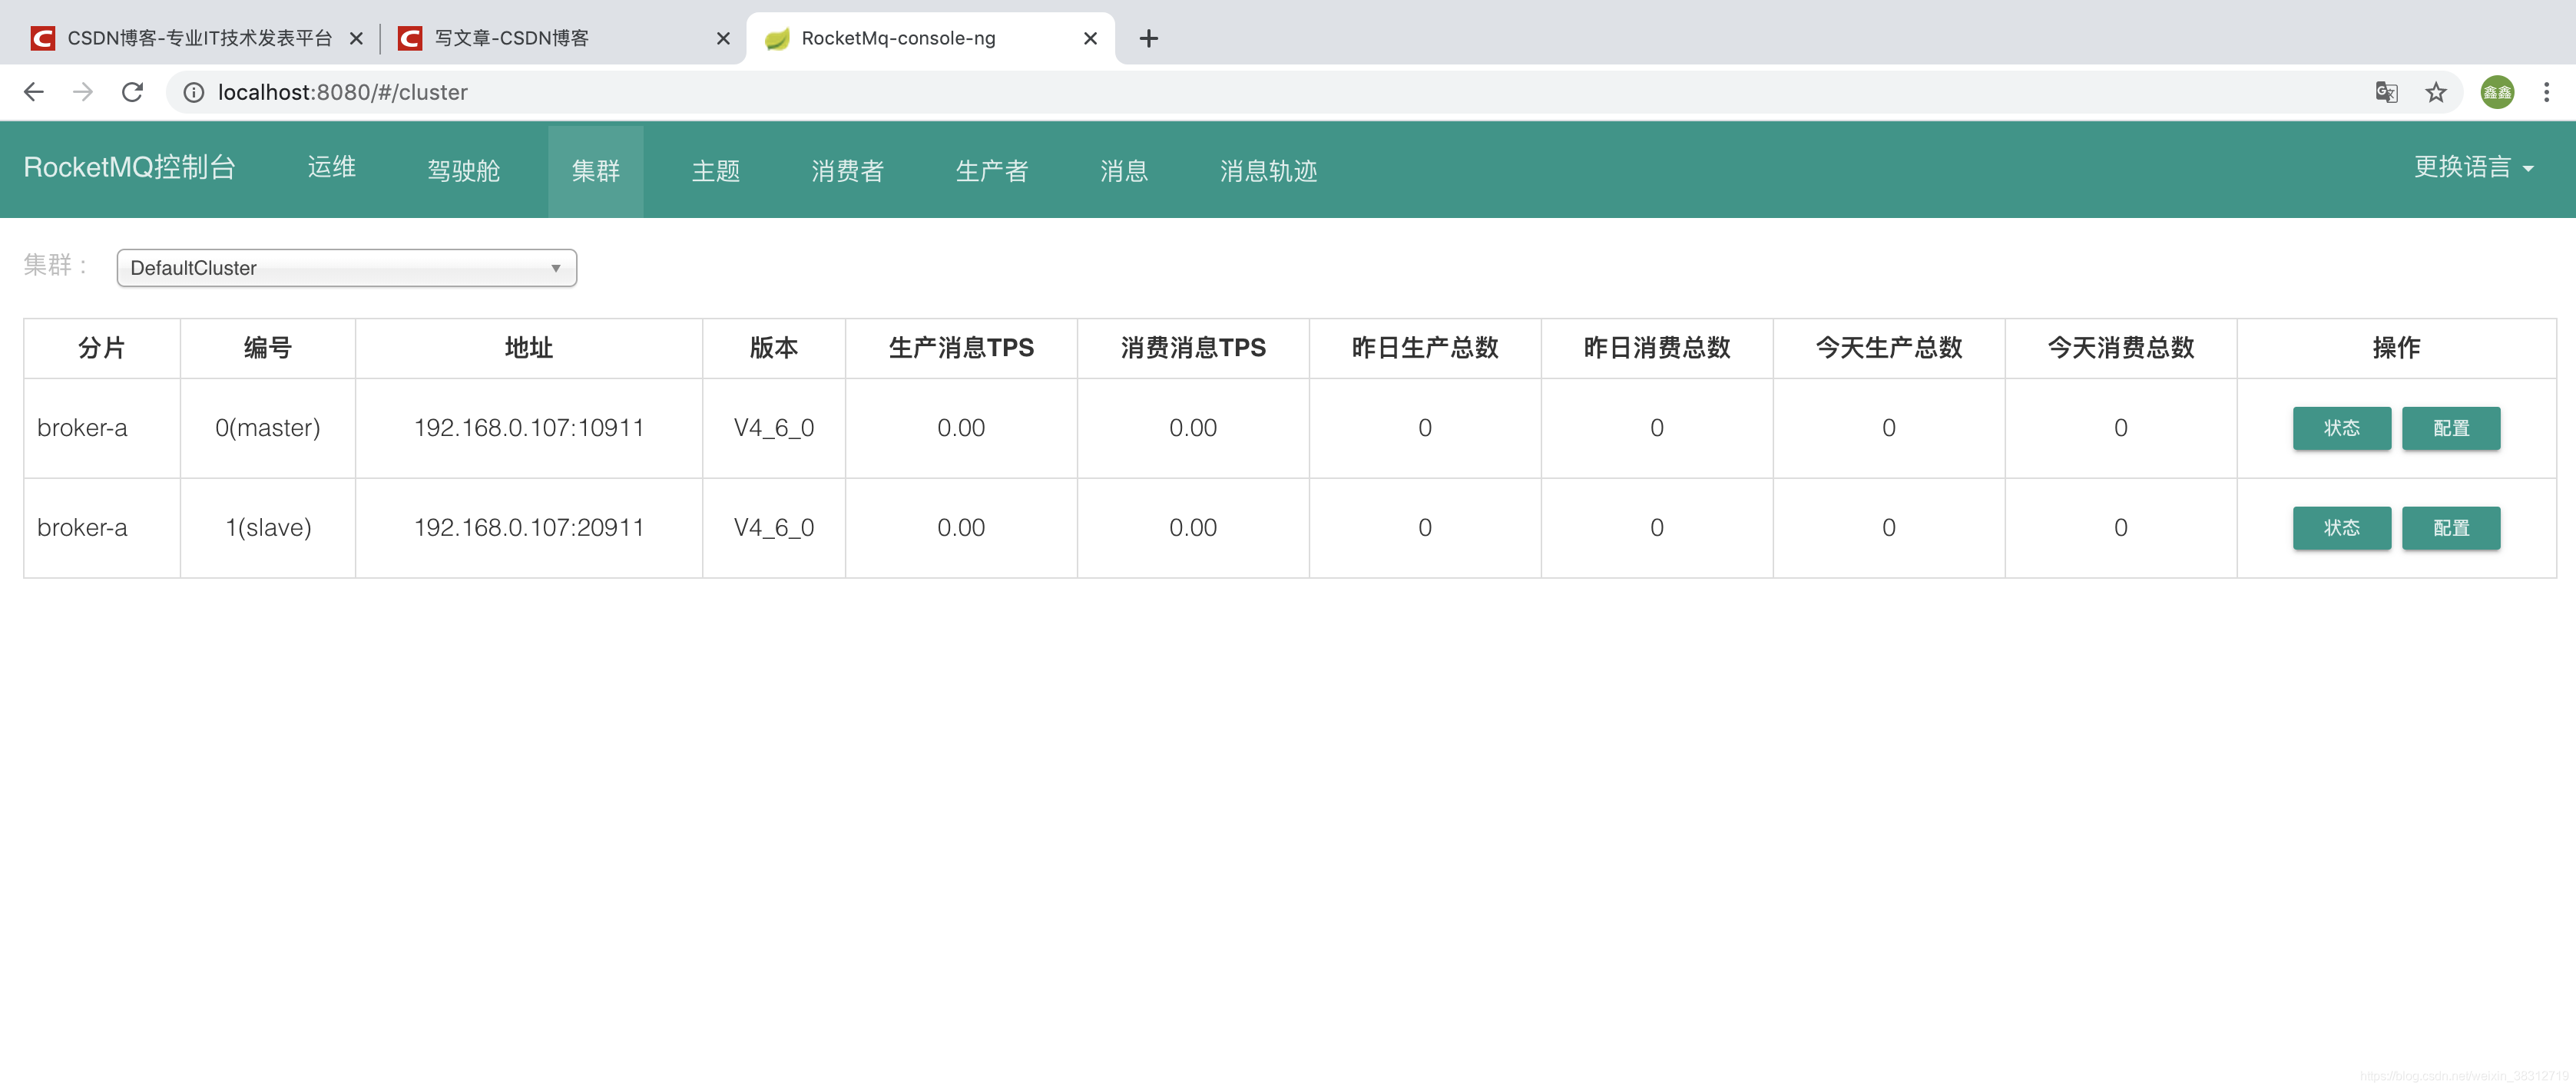This screenshot has width=2576, height=1090.
Task: Open the 消息 message menu
Action: click(1124, 171)
